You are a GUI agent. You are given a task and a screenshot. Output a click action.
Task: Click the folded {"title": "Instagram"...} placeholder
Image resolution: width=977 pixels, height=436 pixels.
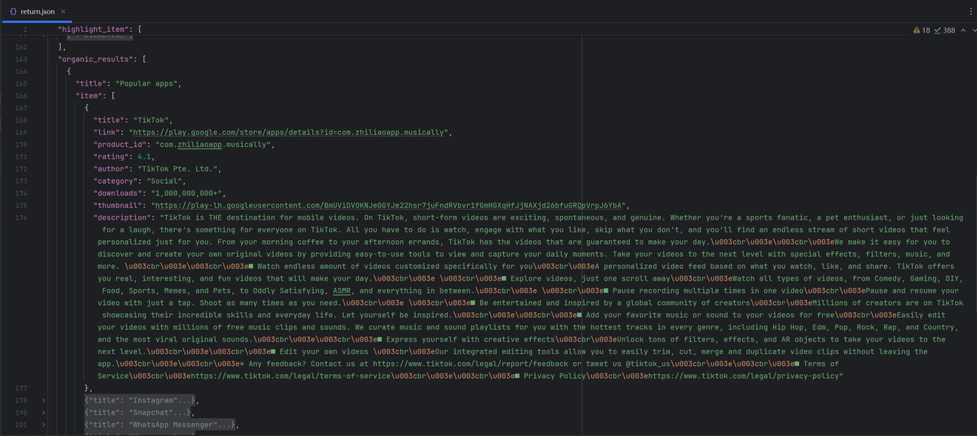[x=140, y=401]
